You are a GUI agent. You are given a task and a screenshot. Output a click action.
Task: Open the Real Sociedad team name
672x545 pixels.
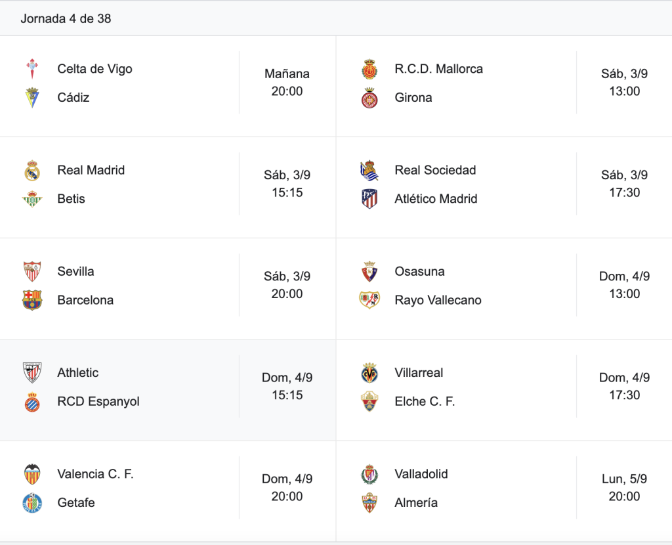pos(436,170)
